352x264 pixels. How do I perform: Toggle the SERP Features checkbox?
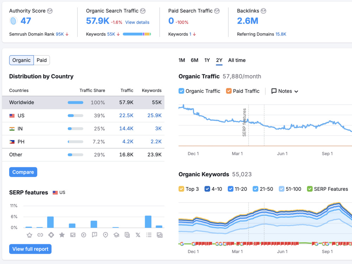click(310, 189)
